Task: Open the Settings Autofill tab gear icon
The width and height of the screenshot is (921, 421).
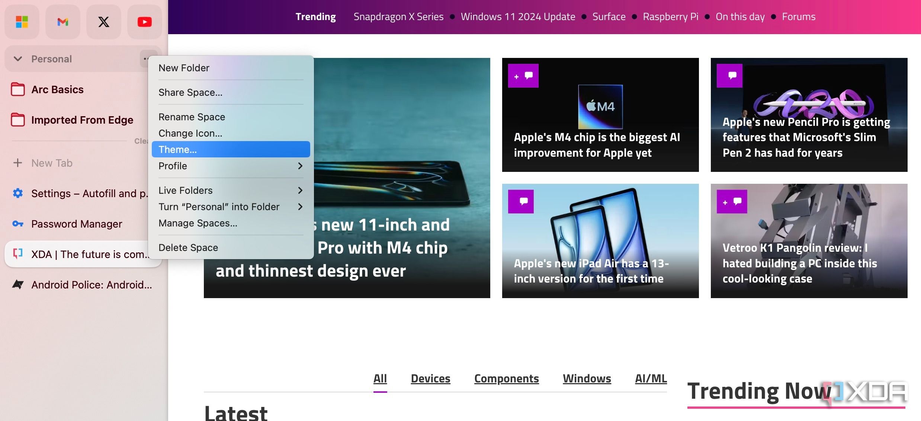Action: pos(17,193)
